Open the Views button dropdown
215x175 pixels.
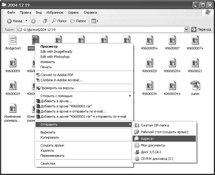click(95, 21)
